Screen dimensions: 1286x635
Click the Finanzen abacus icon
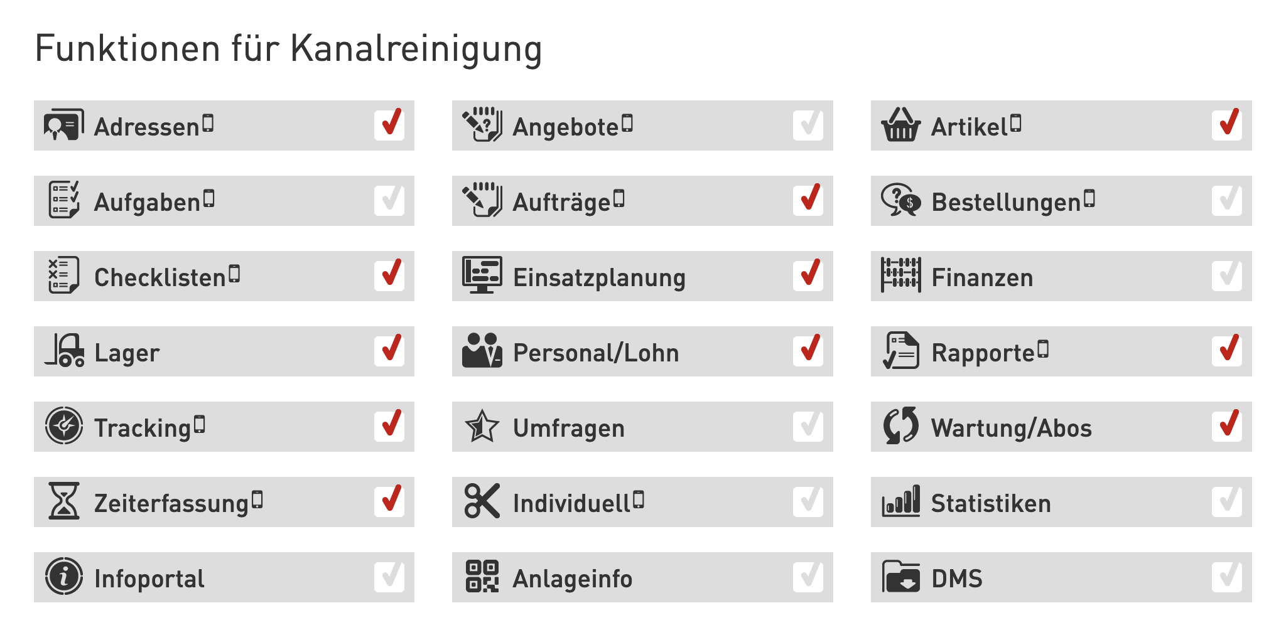coord(901,275)
